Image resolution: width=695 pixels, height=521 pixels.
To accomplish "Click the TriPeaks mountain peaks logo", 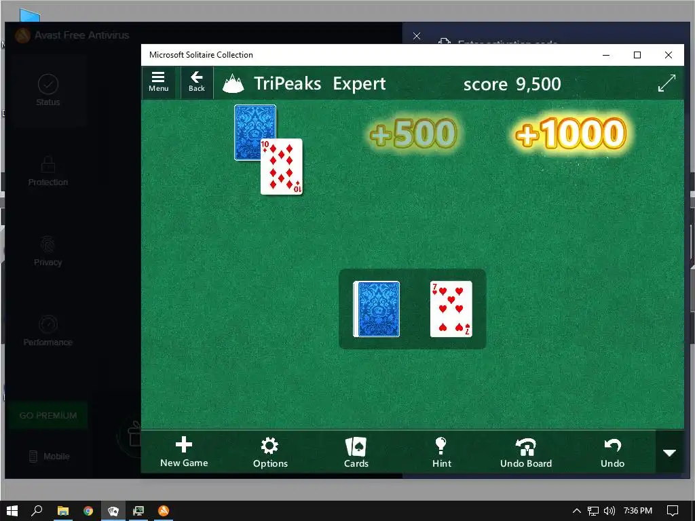I will tap(233, 83).
